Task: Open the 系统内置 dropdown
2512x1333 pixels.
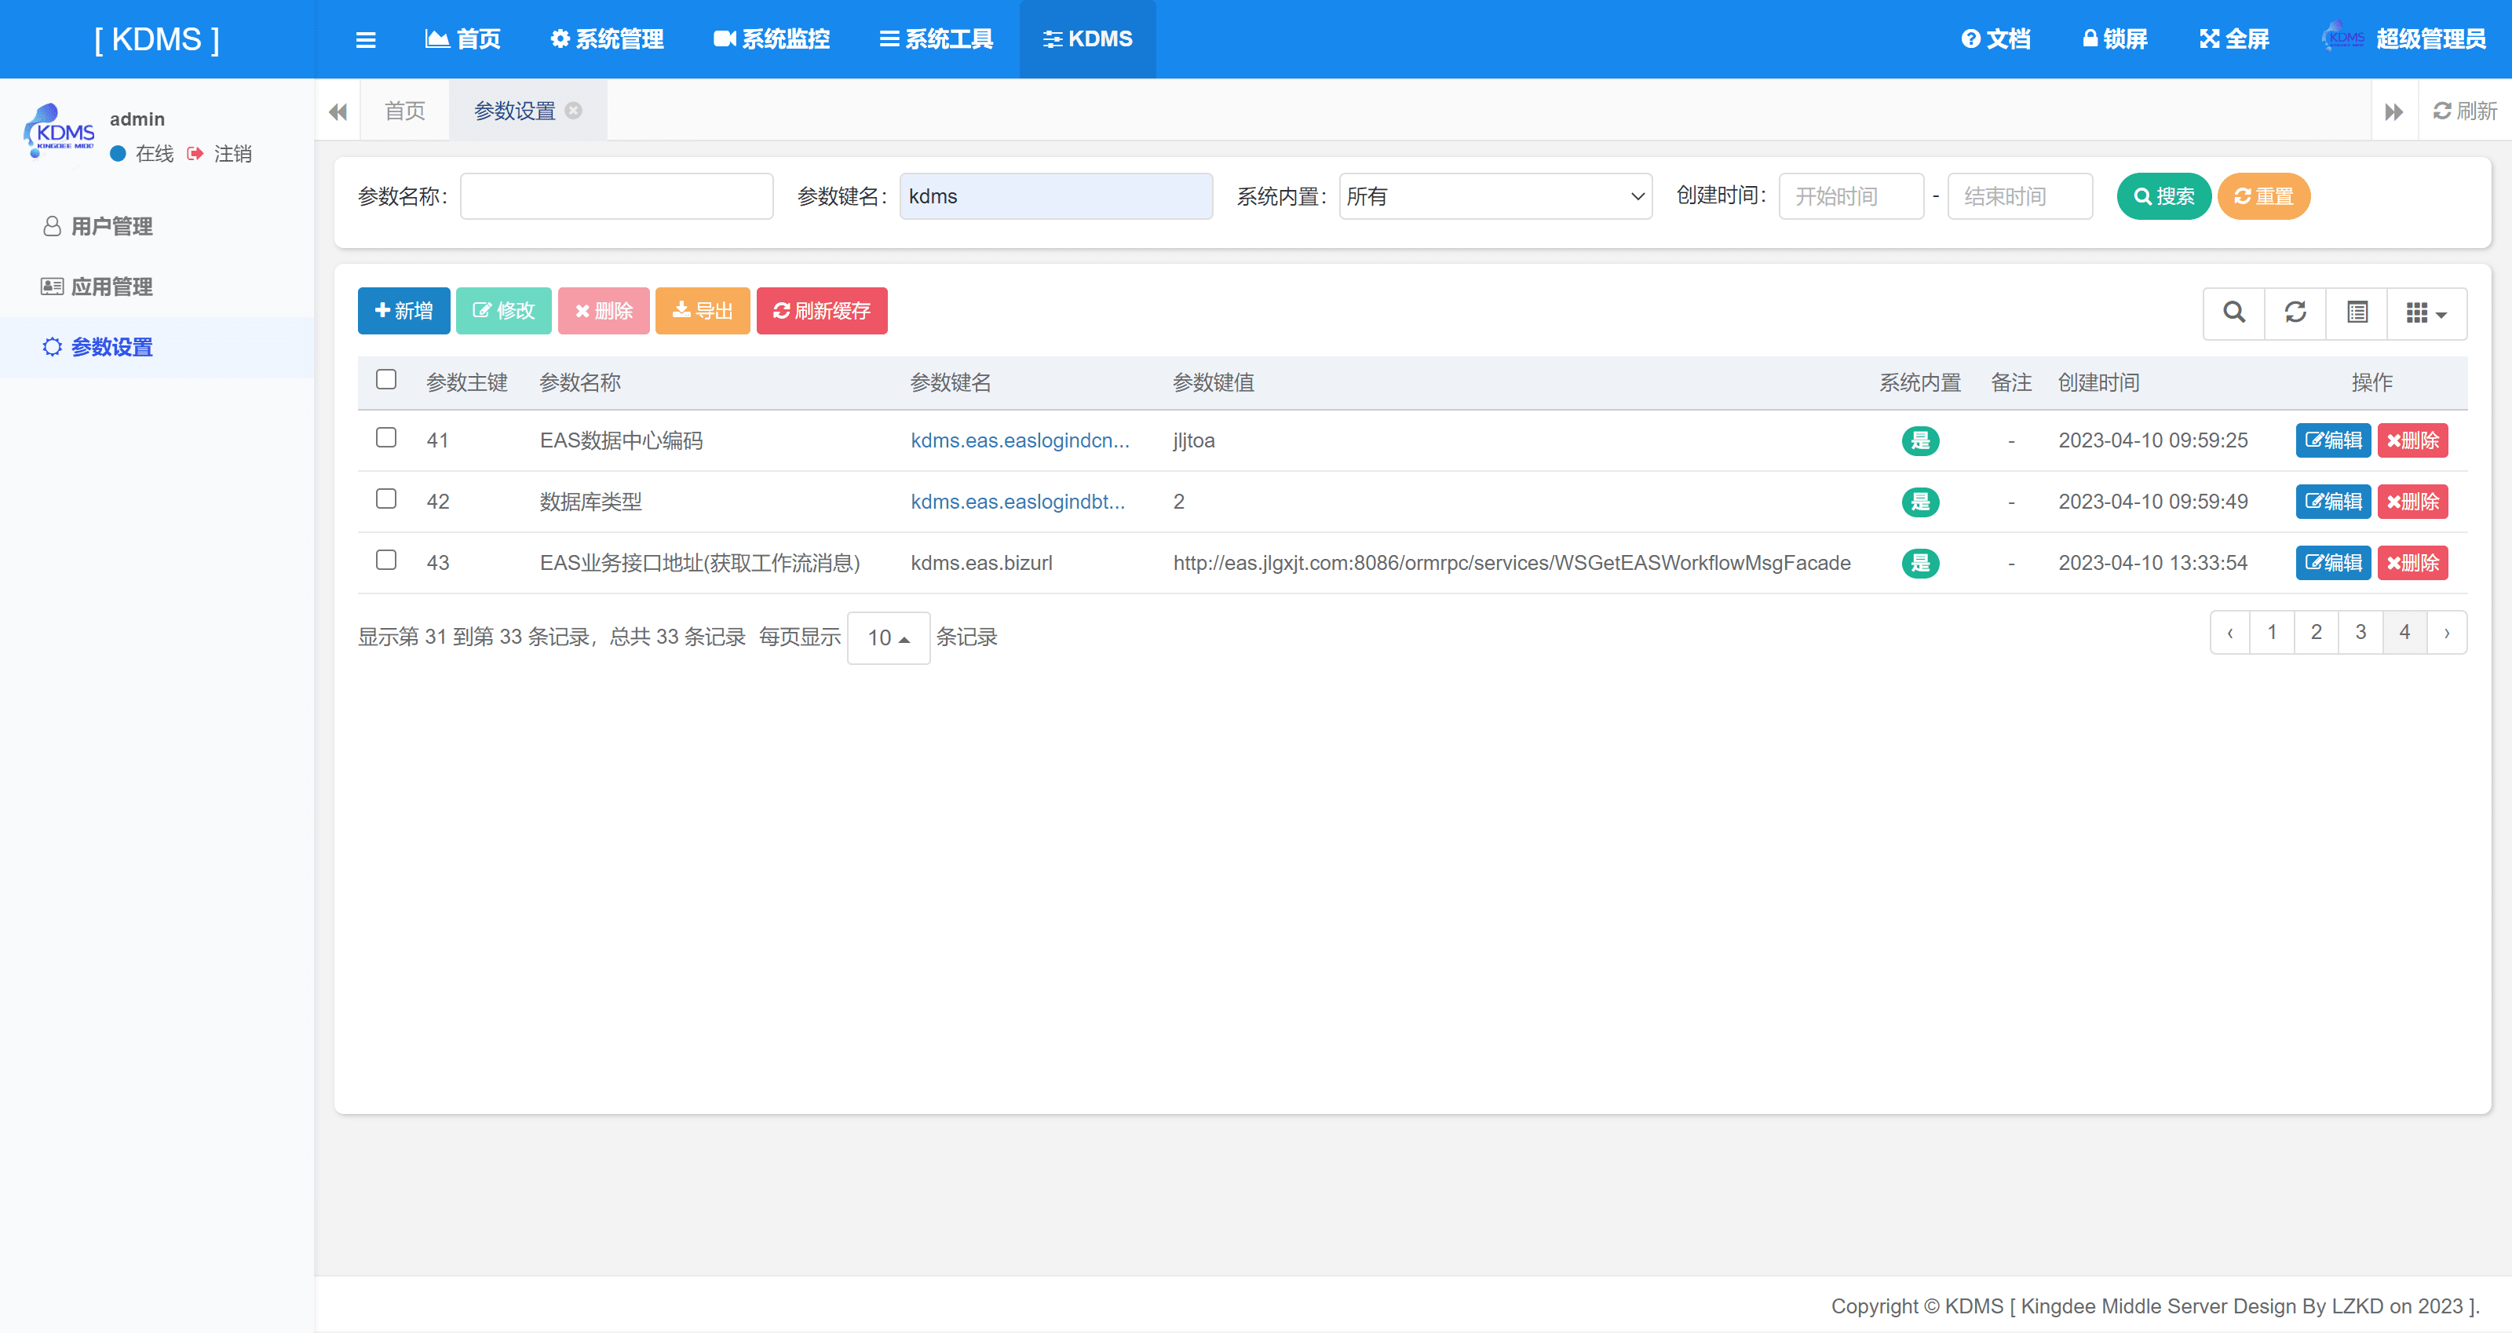Action: tap(1495, 196)
